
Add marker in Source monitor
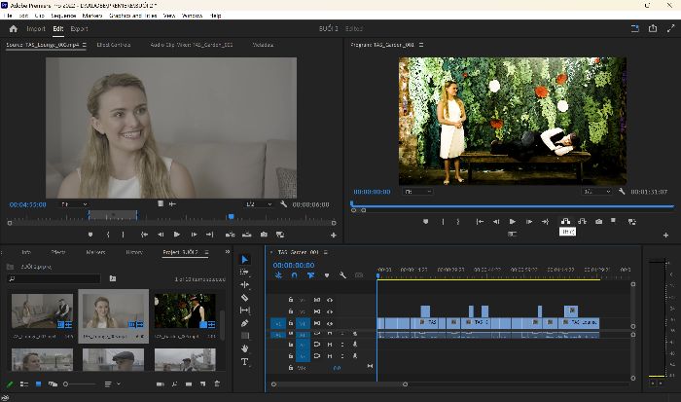pos(90,235)
